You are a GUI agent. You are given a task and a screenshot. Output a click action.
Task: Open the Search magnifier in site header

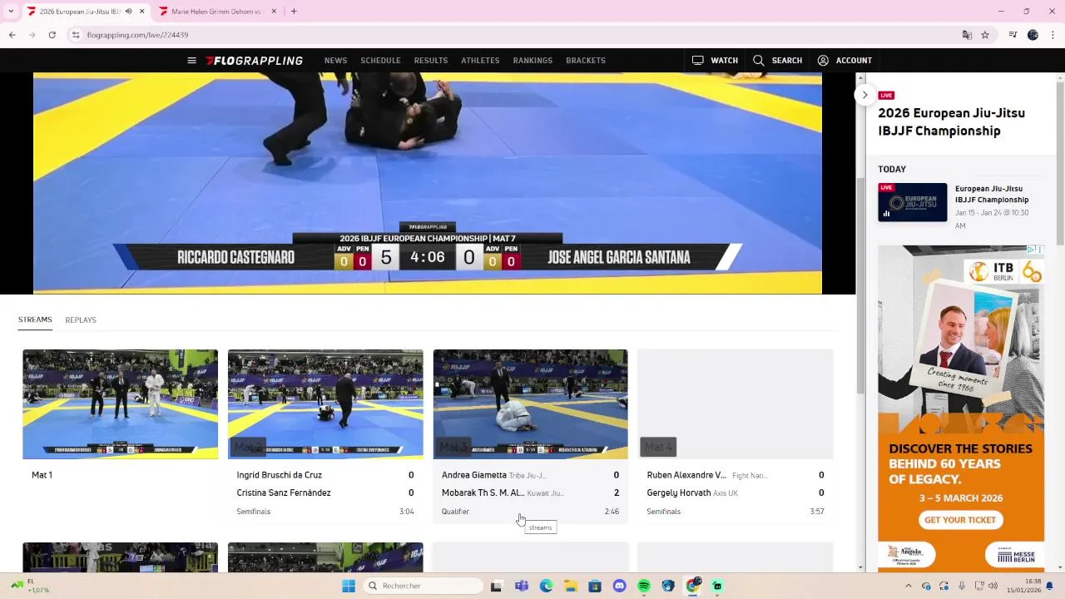click(758, 61)
